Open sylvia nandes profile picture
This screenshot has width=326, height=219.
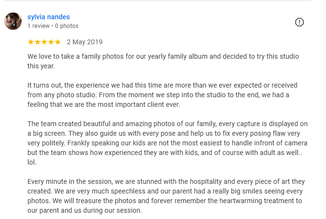(x=13, y=21)
